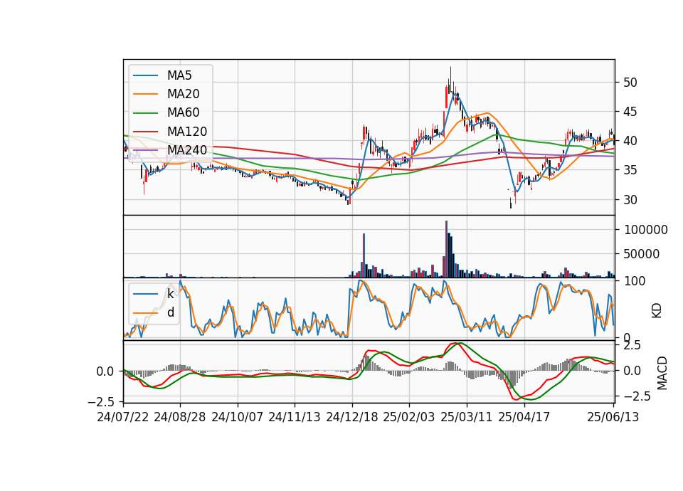The image size is (683, 491).
Task: Click the MA5 legend label
Action: [179, 75]
